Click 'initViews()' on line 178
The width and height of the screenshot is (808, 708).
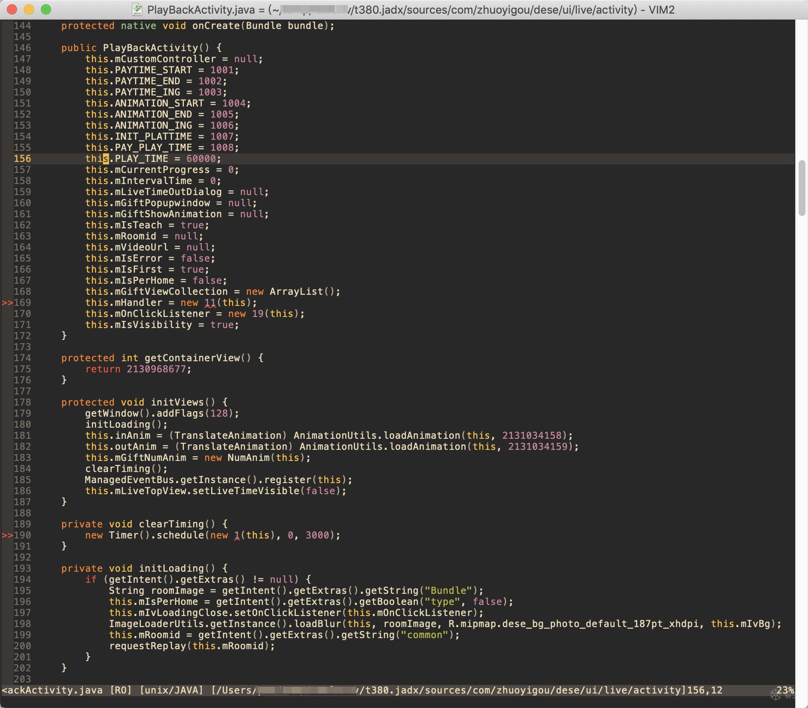click(183, 403)
